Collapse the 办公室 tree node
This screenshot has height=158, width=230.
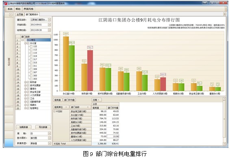pyautogui.click(x=25, y=43)
